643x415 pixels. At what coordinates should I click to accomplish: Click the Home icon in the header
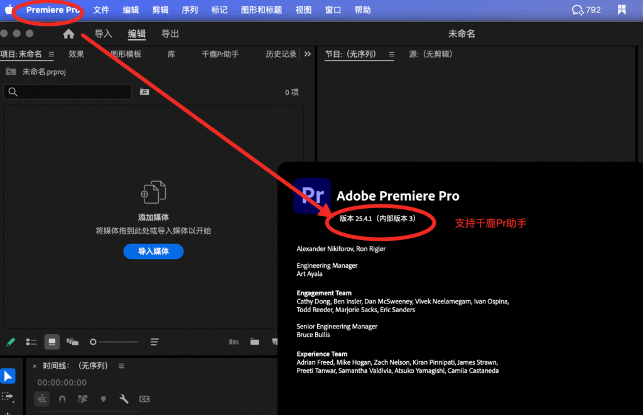68,34
